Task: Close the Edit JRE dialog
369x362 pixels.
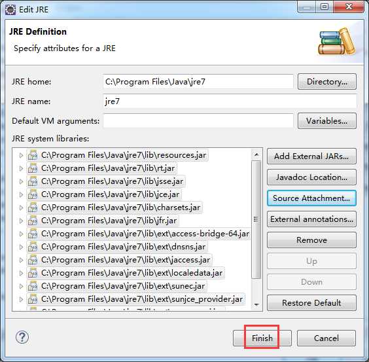Action: point(348,7)
